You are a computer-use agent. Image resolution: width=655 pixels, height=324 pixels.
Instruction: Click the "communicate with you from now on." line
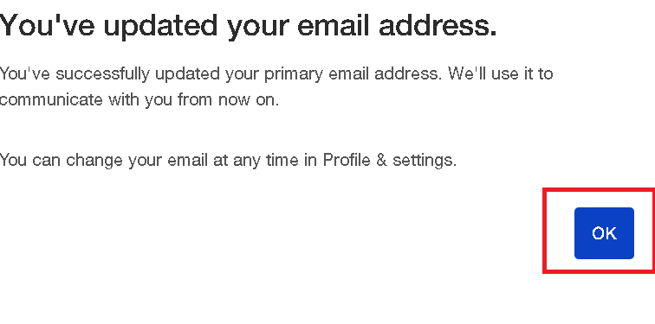(x=139, y=100)
